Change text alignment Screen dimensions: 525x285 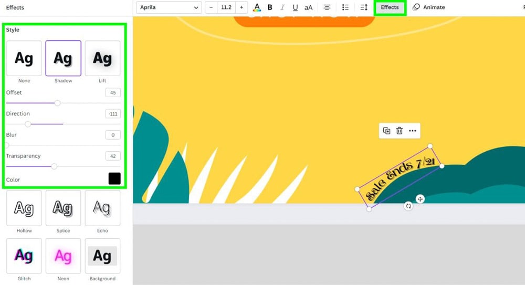point(327,7)
